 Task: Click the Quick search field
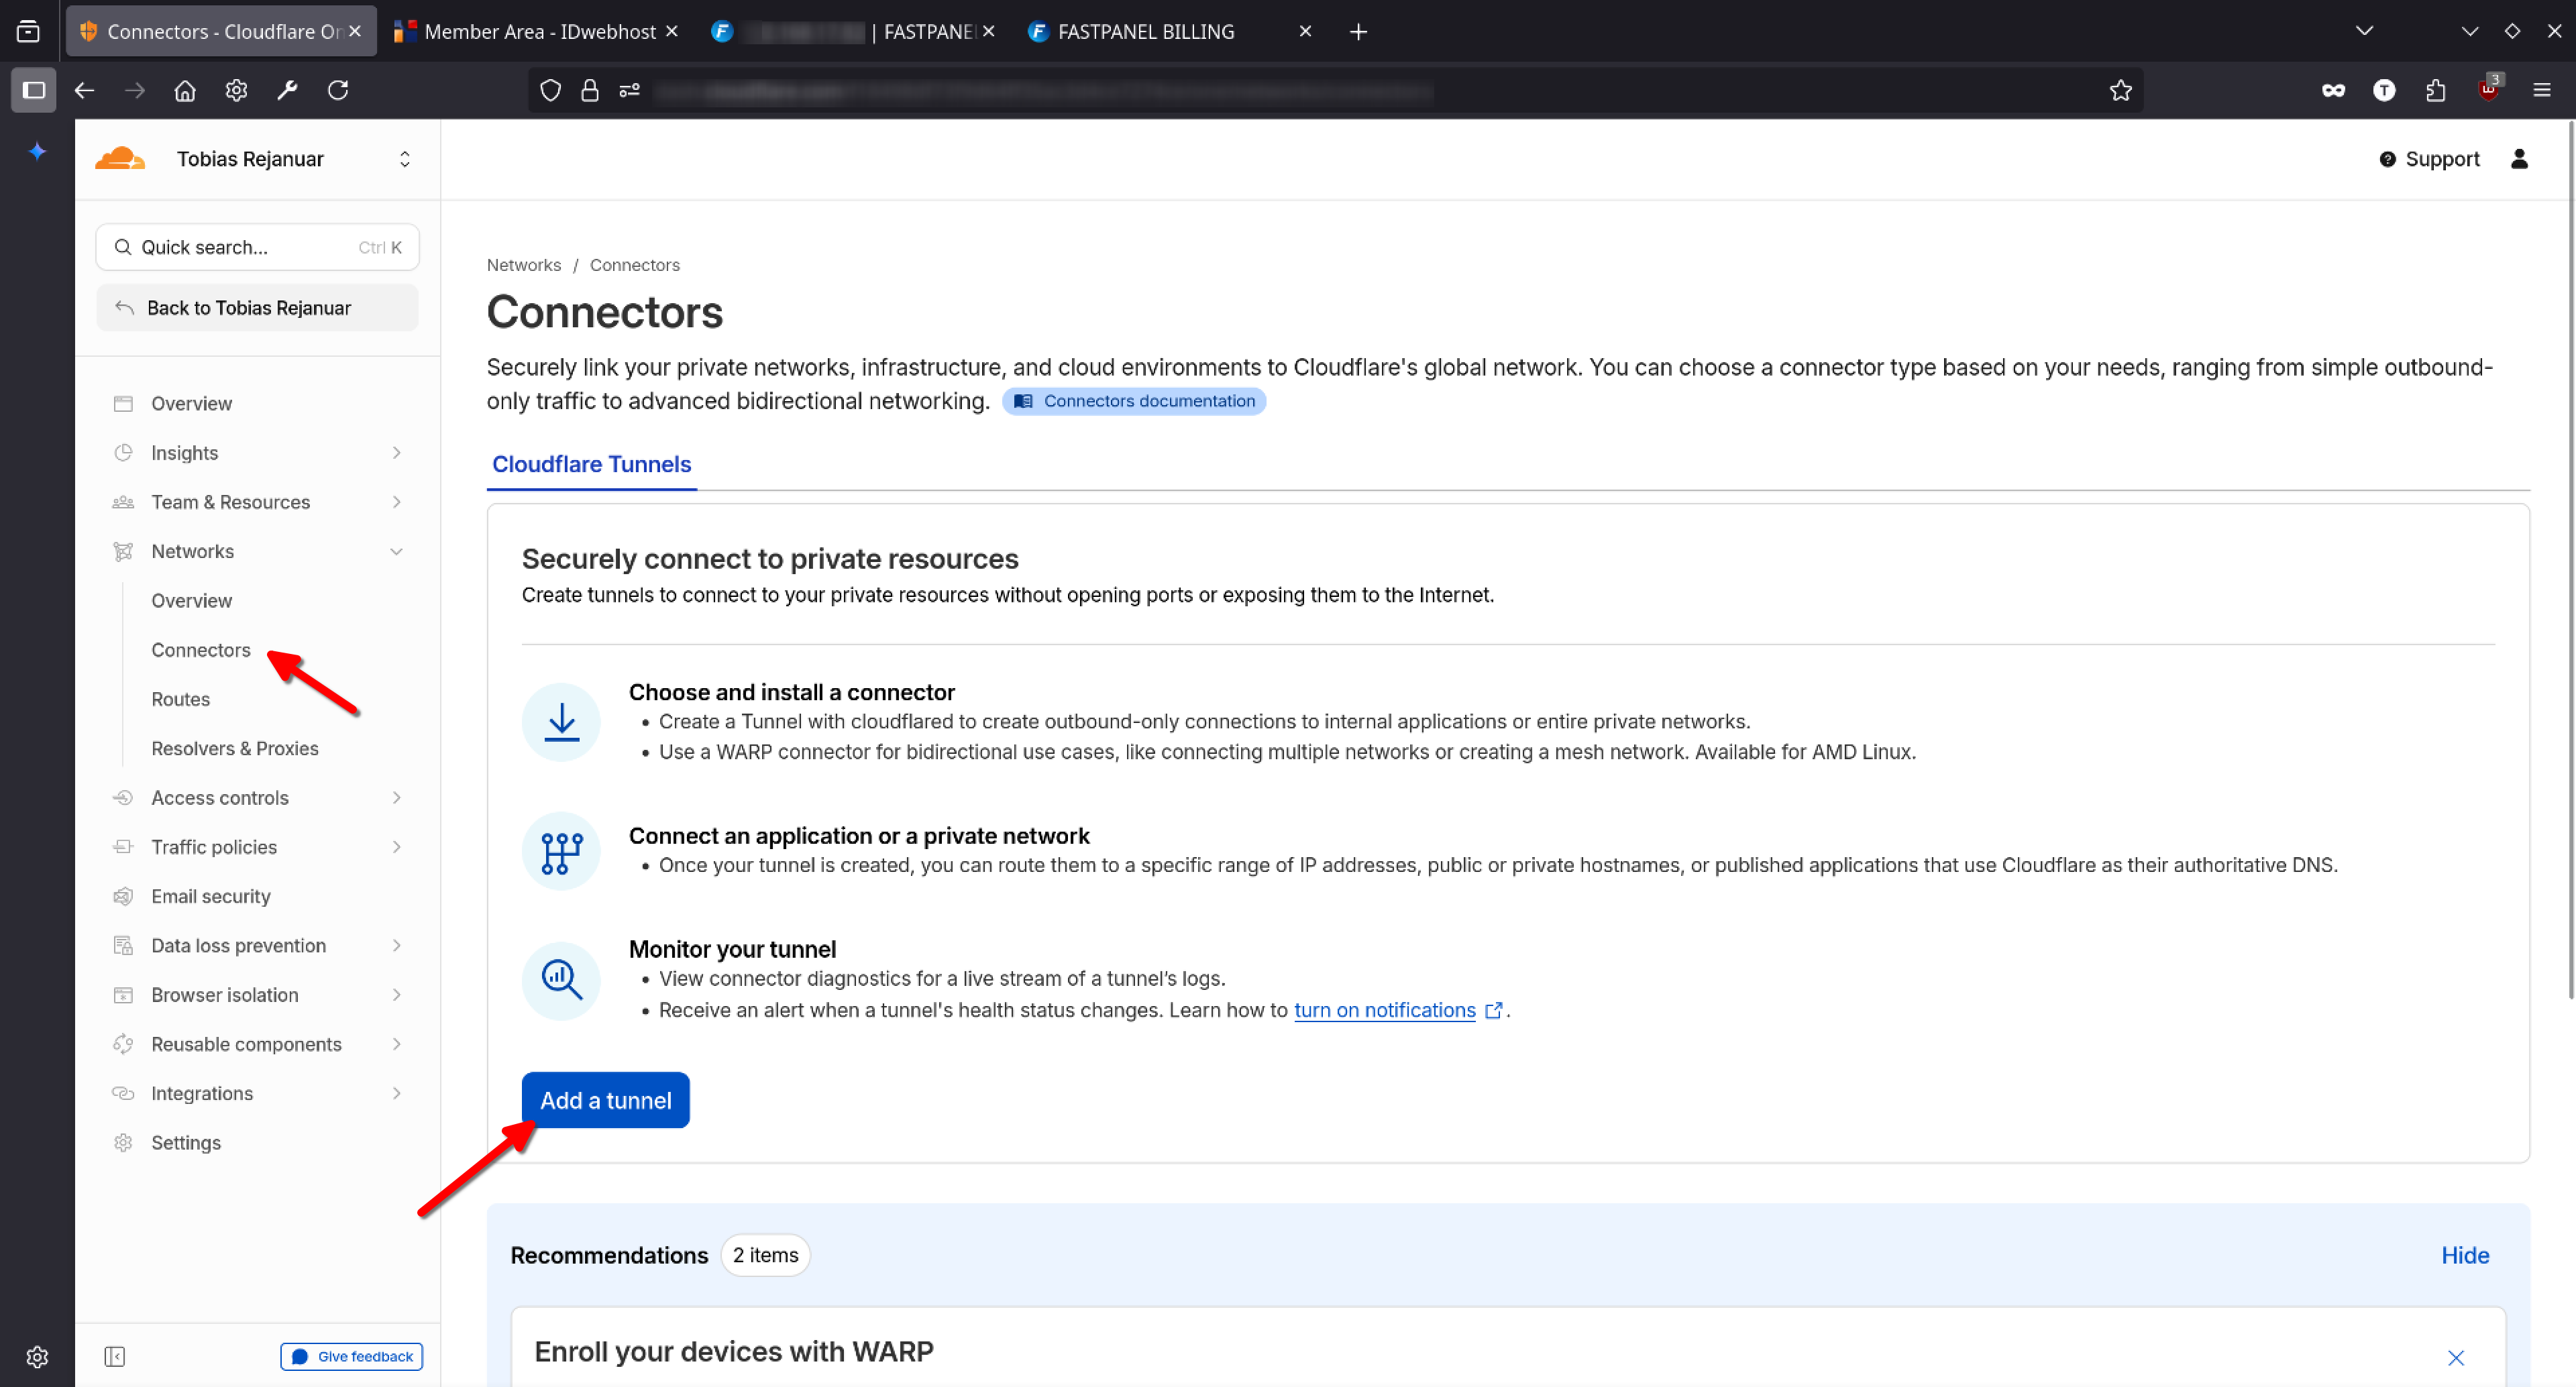click(x=257, y=247)
